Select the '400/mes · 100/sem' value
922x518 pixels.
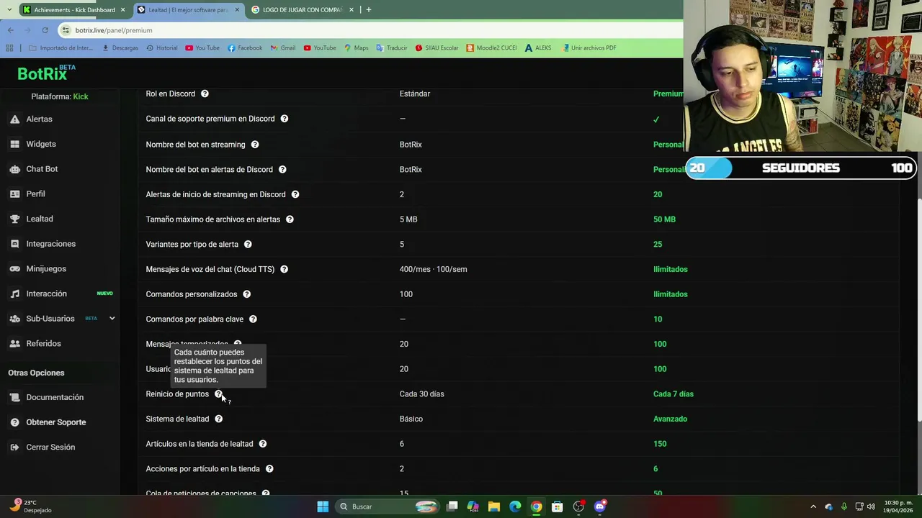click(433, 269)
